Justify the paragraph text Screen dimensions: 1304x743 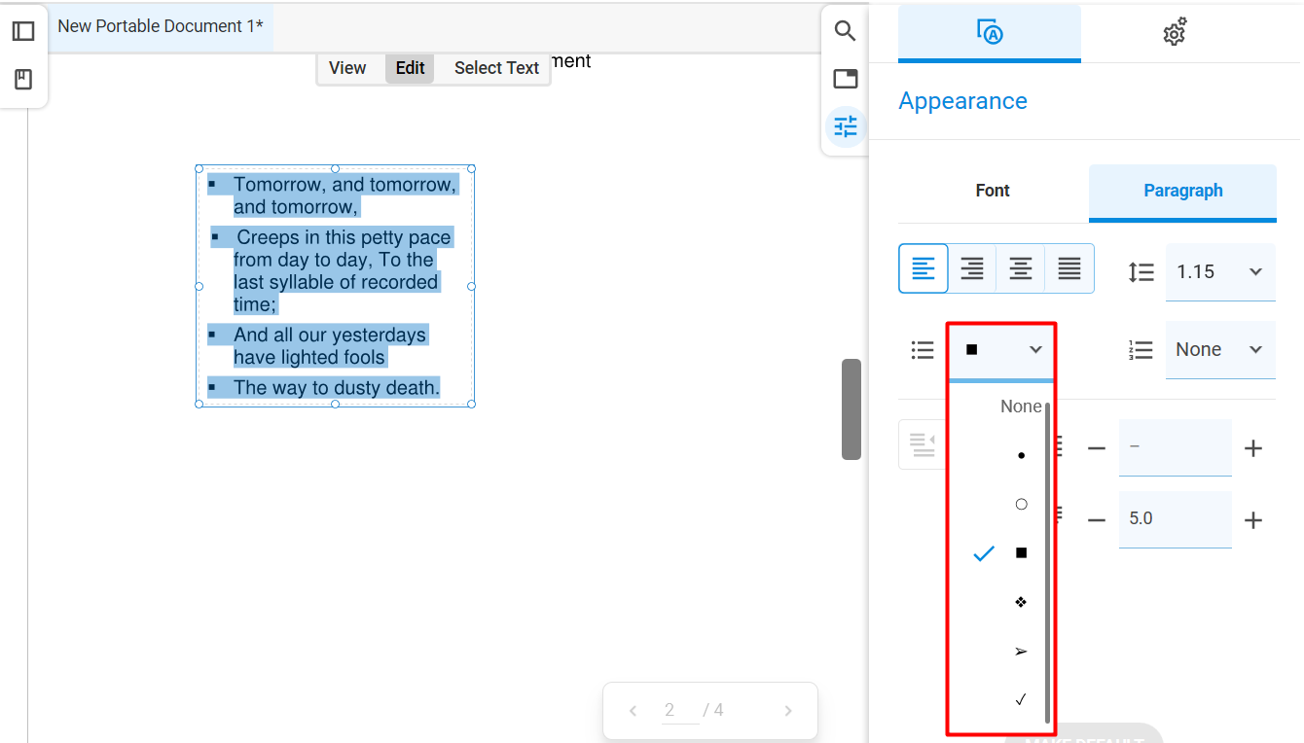1069,268
